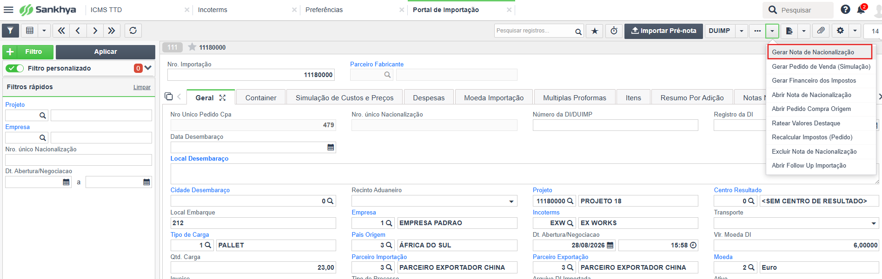Click the Local Embarque input field
The height and width of the screenshot is (279, 882).
(253, 223)
